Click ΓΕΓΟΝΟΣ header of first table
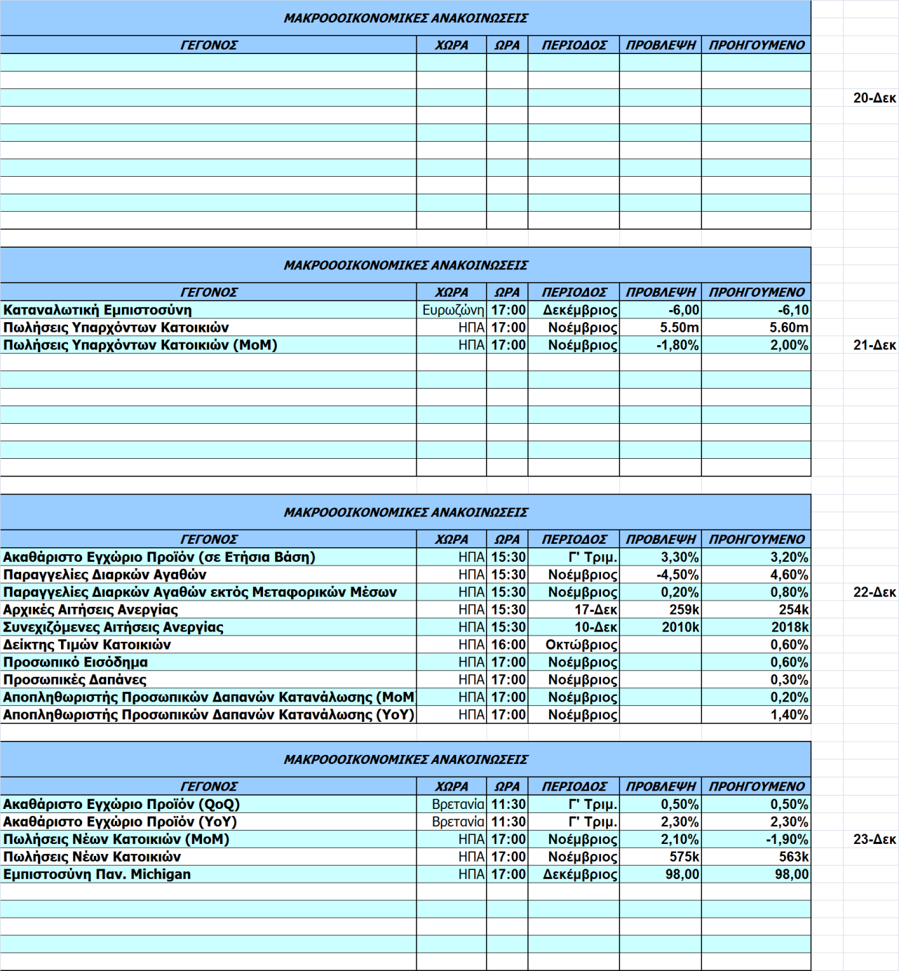This screenshot has height=971, width=899. click(x=208, y=45)
